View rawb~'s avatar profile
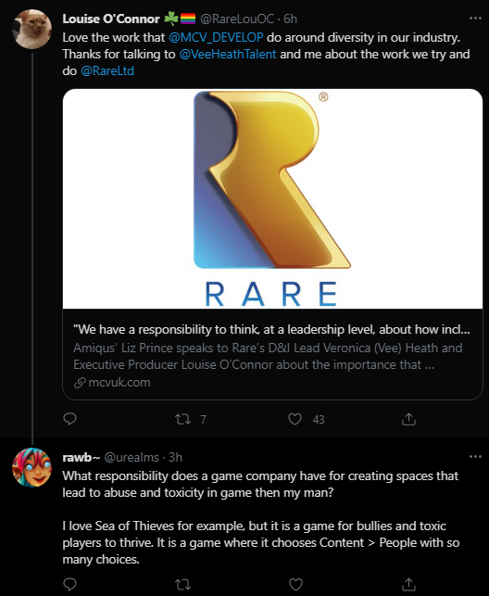 (31, 467)
